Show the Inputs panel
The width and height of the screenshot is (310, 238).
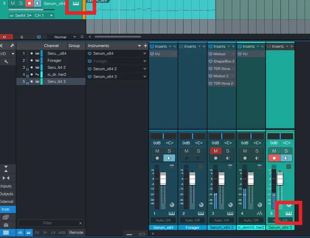click(x=6, y=186)
